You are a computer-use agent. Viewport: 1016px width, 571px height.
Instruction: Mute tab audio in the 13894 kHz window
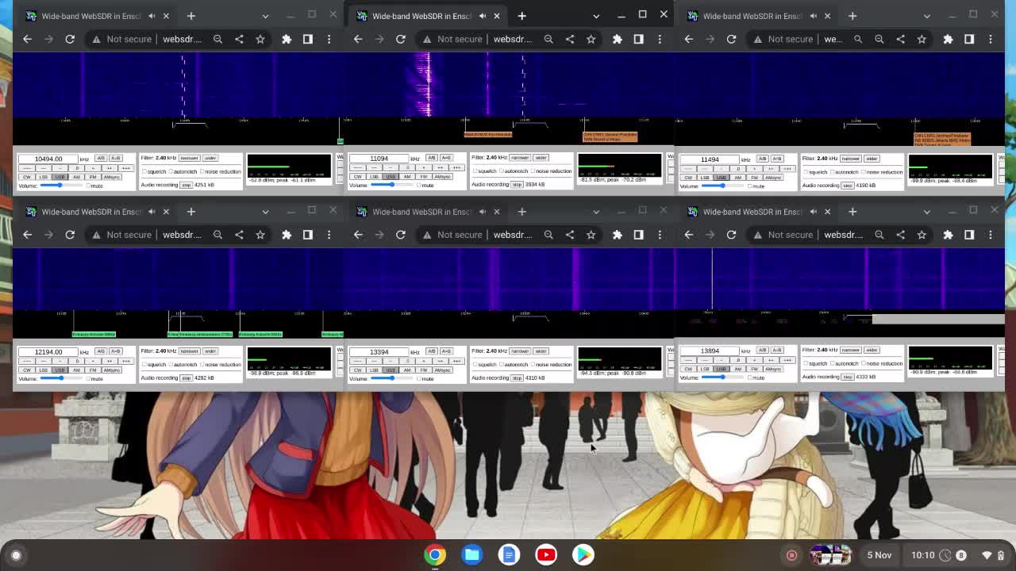[813, 212]
